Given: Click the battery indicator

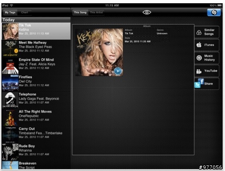Looking at the screenshot, I should pos(219,6).
